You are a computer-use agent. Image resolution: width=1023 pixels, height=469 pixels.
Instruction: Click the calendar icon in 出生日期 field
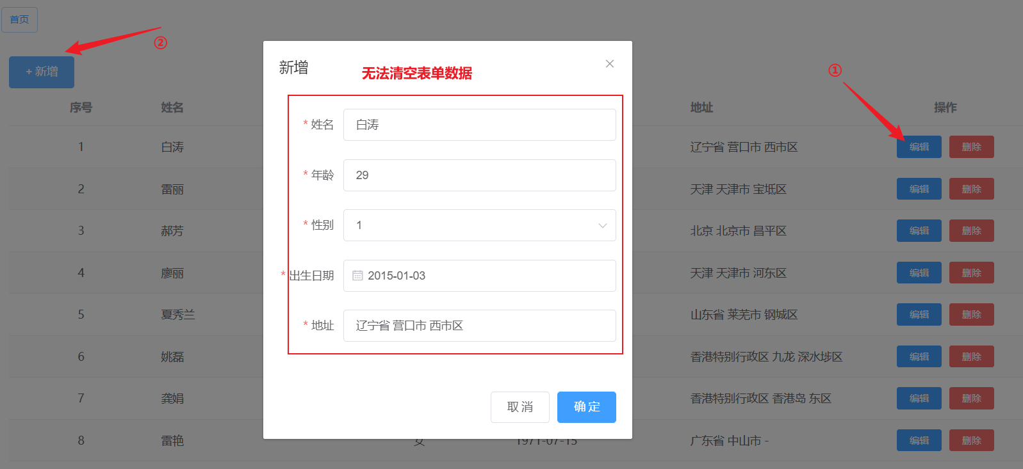(x=357, y=275)
